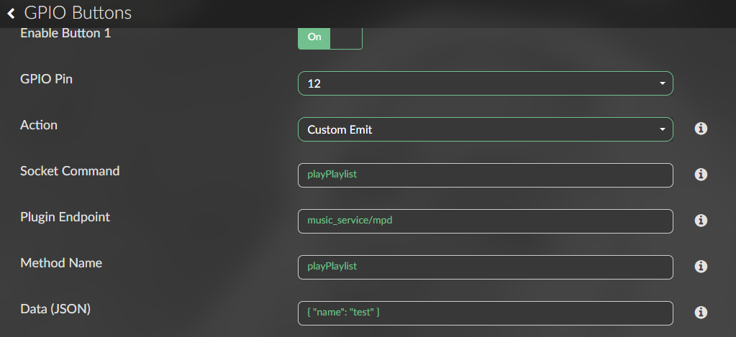Open the GPIO Pin dropdown showing 12

pyautogui.click(x=485, y=83)
